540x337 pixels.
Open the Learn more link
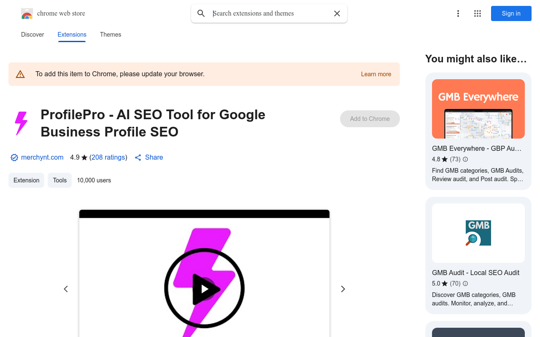[375, 74]
